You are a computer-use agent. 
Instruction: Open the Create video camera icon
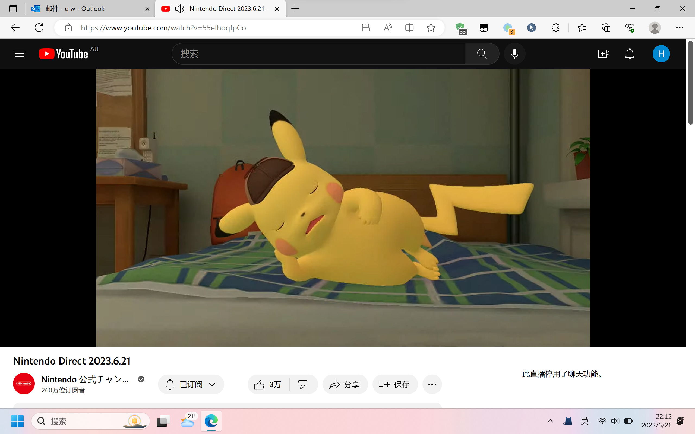pyautogui.click(x=604, y=54)
